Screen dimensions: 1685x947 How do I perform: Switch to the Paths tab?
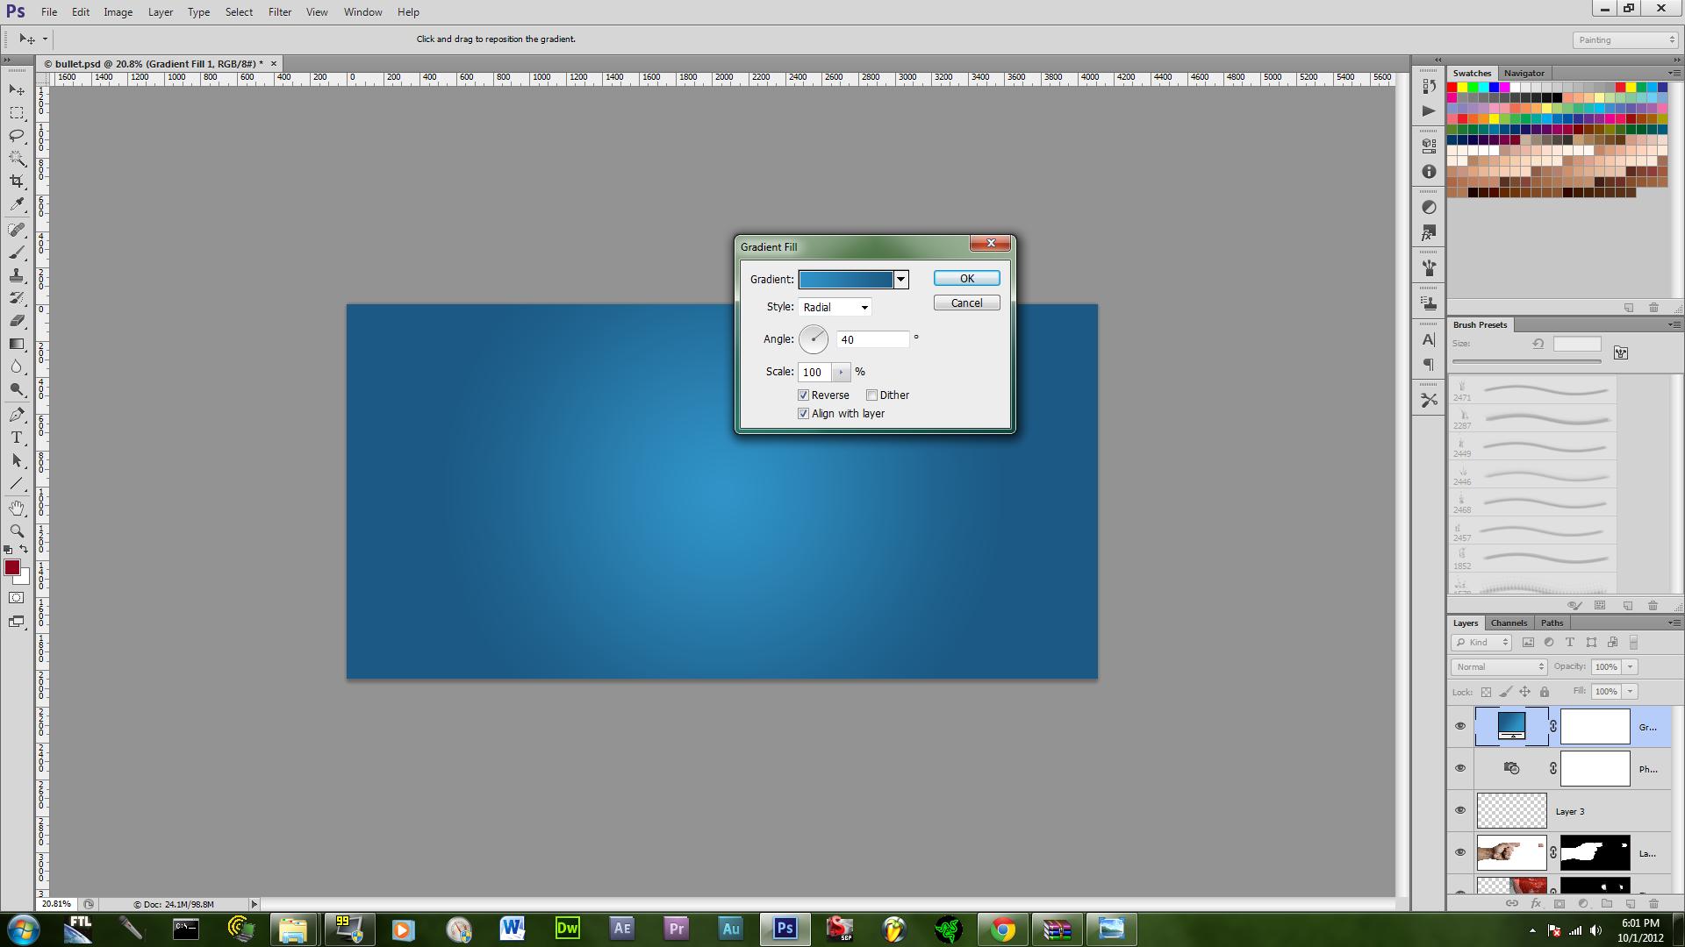point(1552,622)
